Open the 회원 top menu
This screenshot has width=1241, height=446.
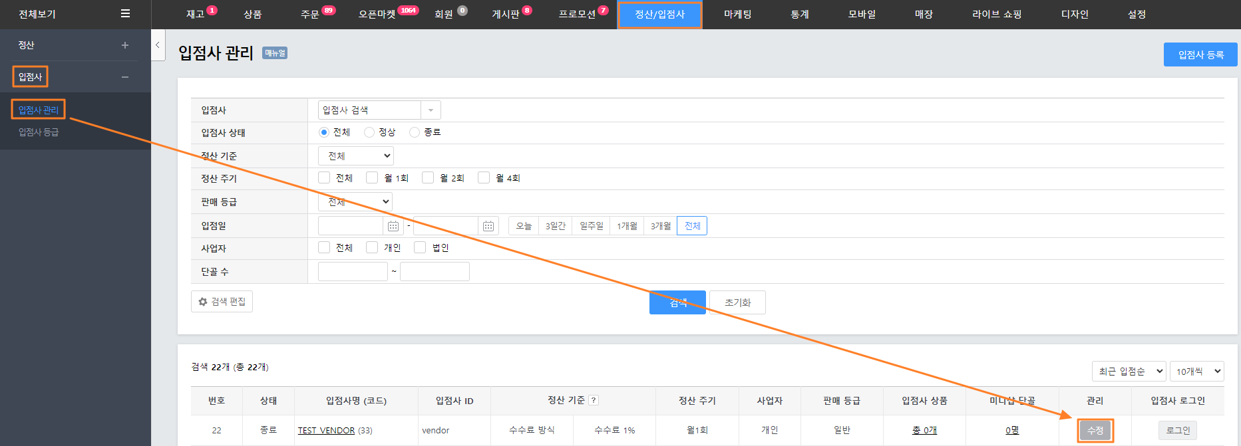pos(444,14)
